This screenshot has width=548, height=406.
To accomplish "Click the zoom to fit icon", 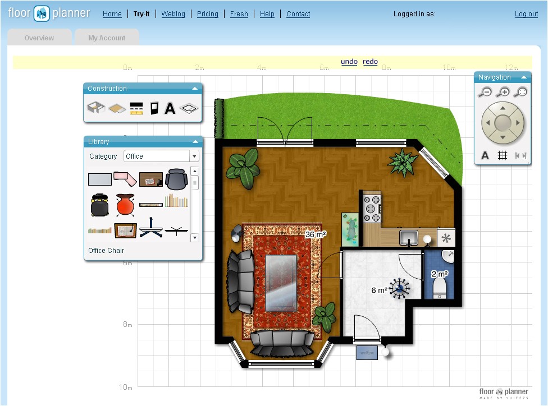I will [521, 93].
